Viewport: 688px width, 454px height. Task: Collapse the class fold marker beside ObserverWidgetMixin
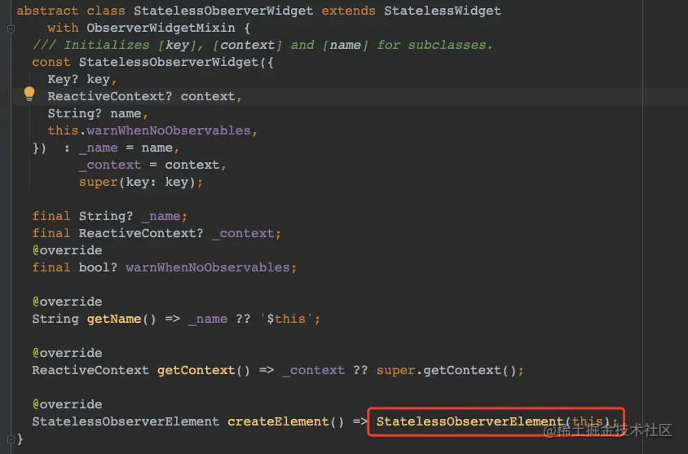coord(11,29)
